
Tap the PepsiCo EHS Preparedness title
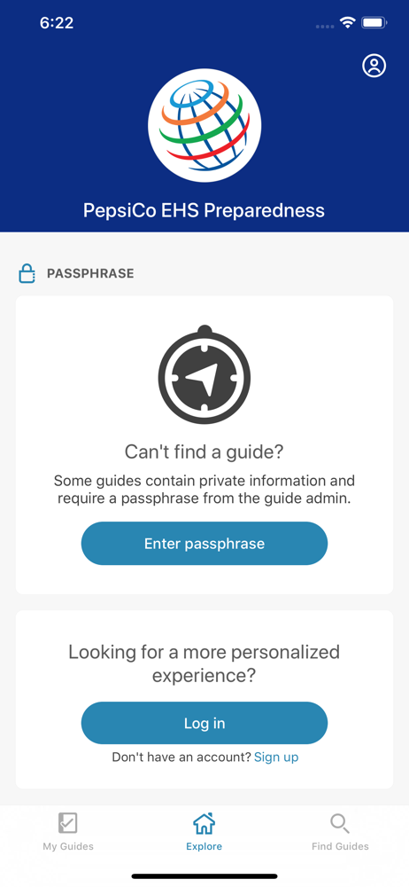pos(204,210)
